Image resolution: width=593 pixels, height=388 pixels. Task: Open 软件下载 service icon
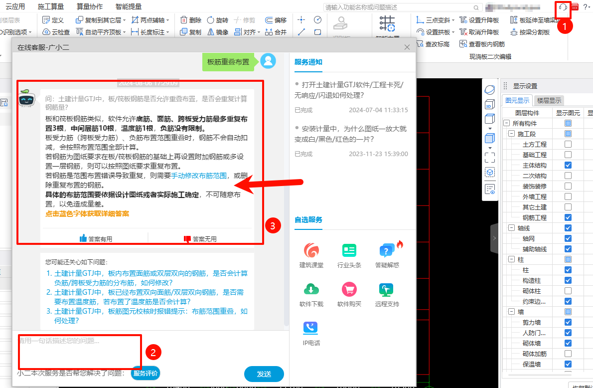[311, 295]
